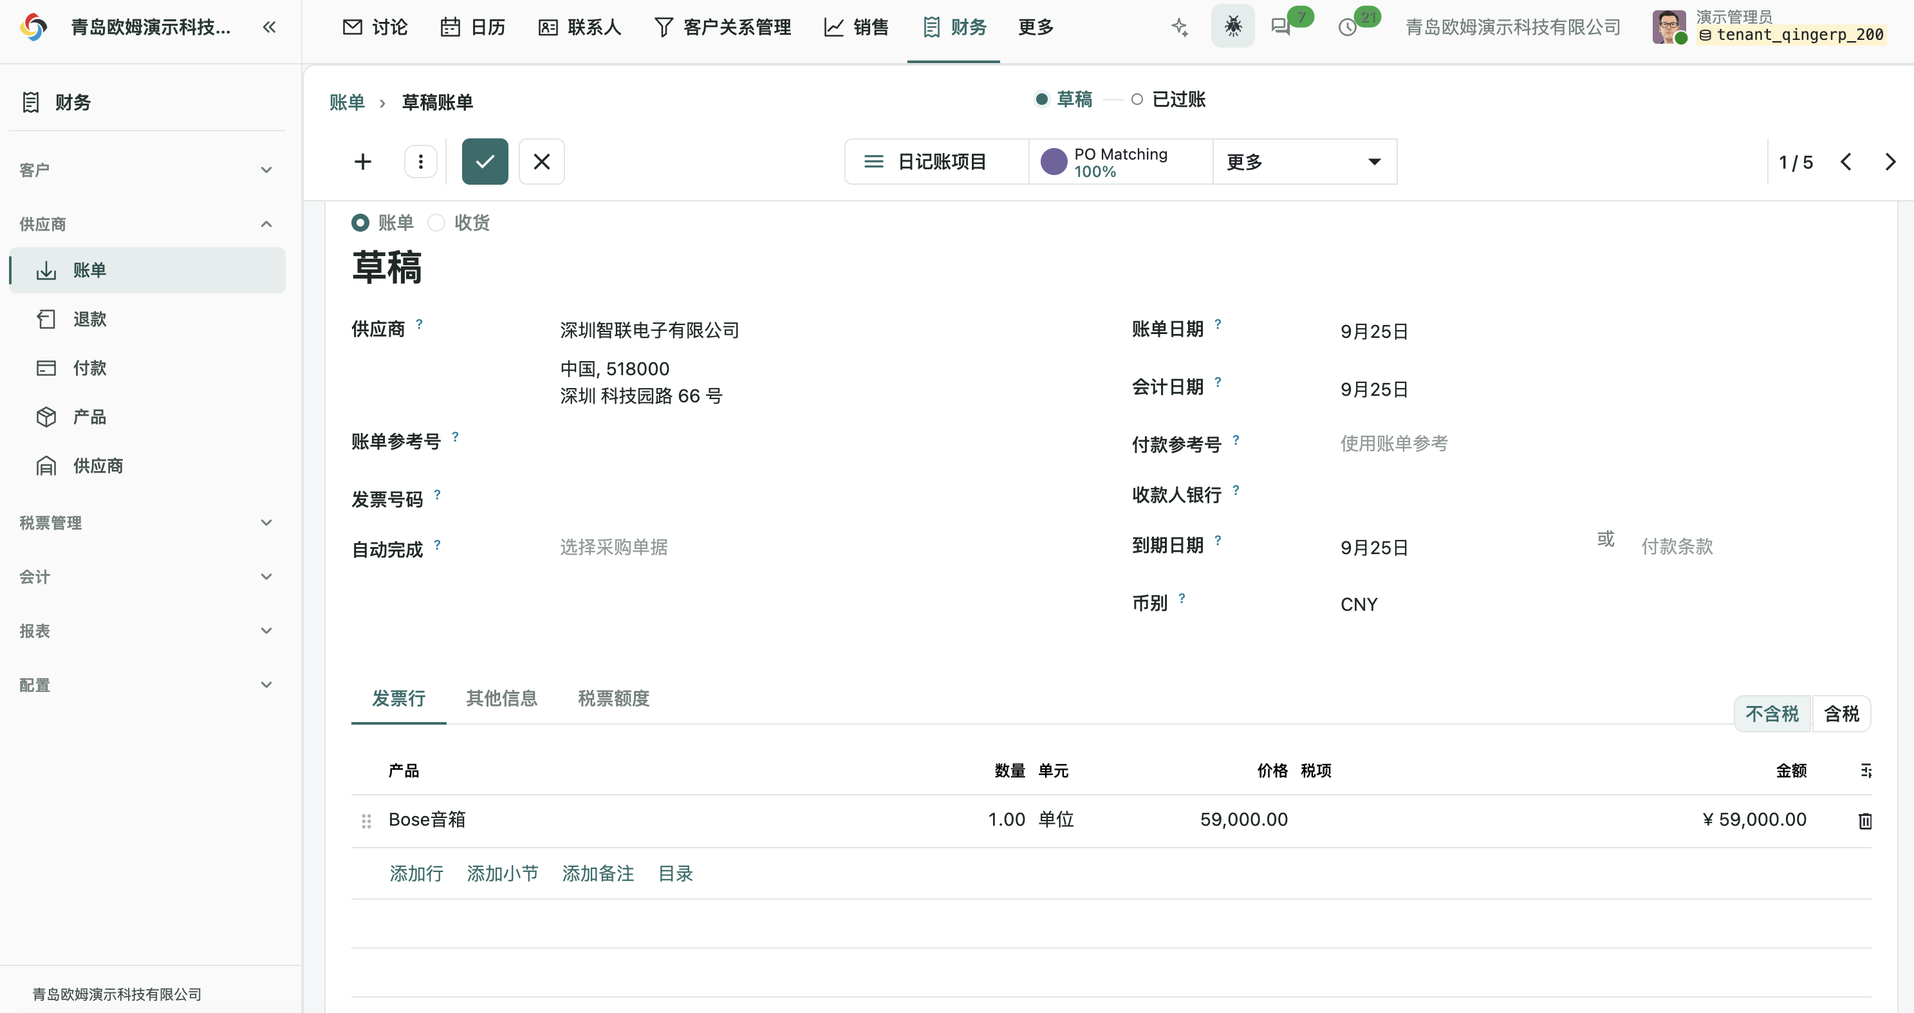
Task: Open the user avatar menu
Action: coord(1669,27)
